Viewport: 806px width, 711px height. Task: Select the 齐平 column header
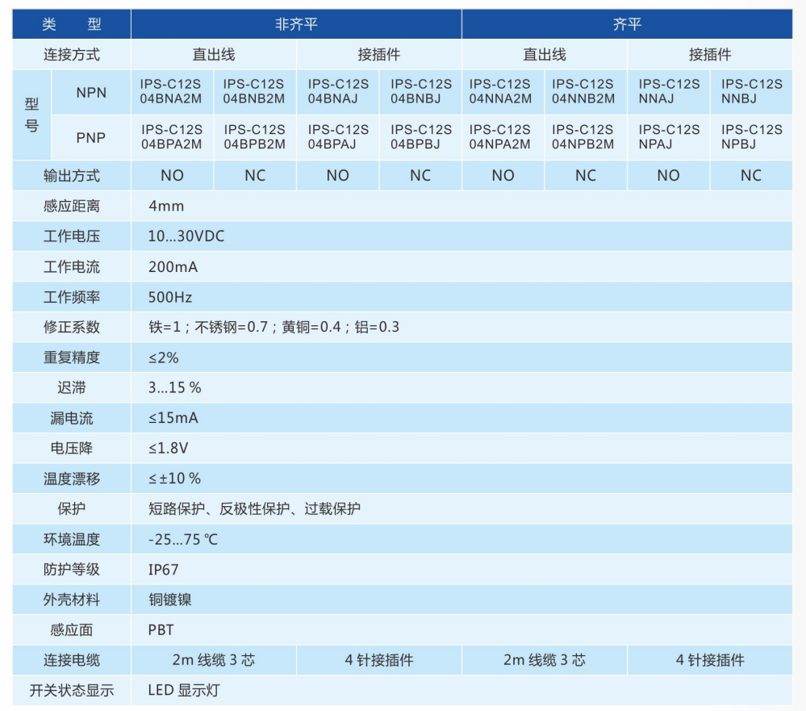[627, 24]
